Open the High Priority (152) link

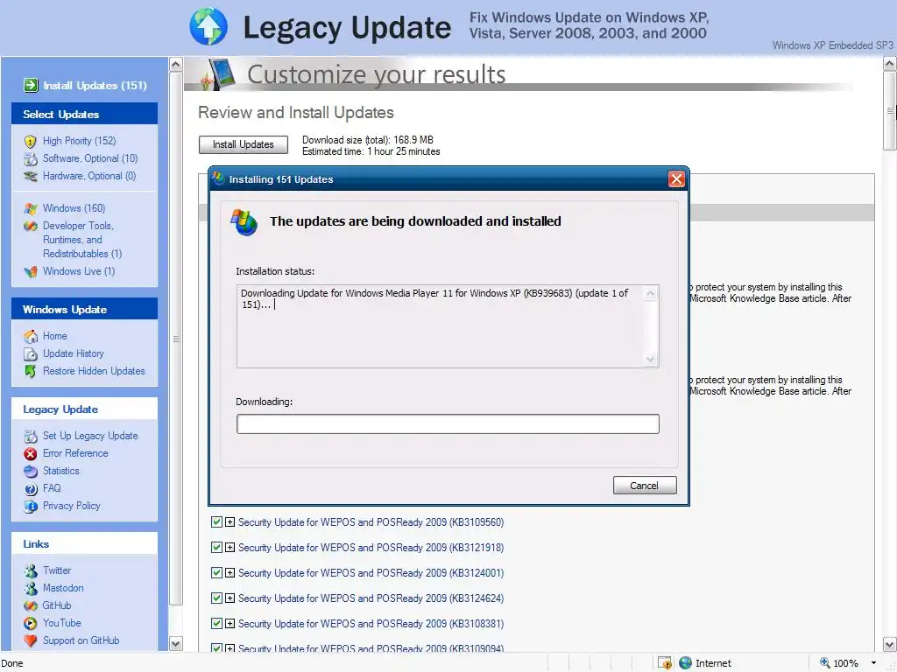point(79,141)
